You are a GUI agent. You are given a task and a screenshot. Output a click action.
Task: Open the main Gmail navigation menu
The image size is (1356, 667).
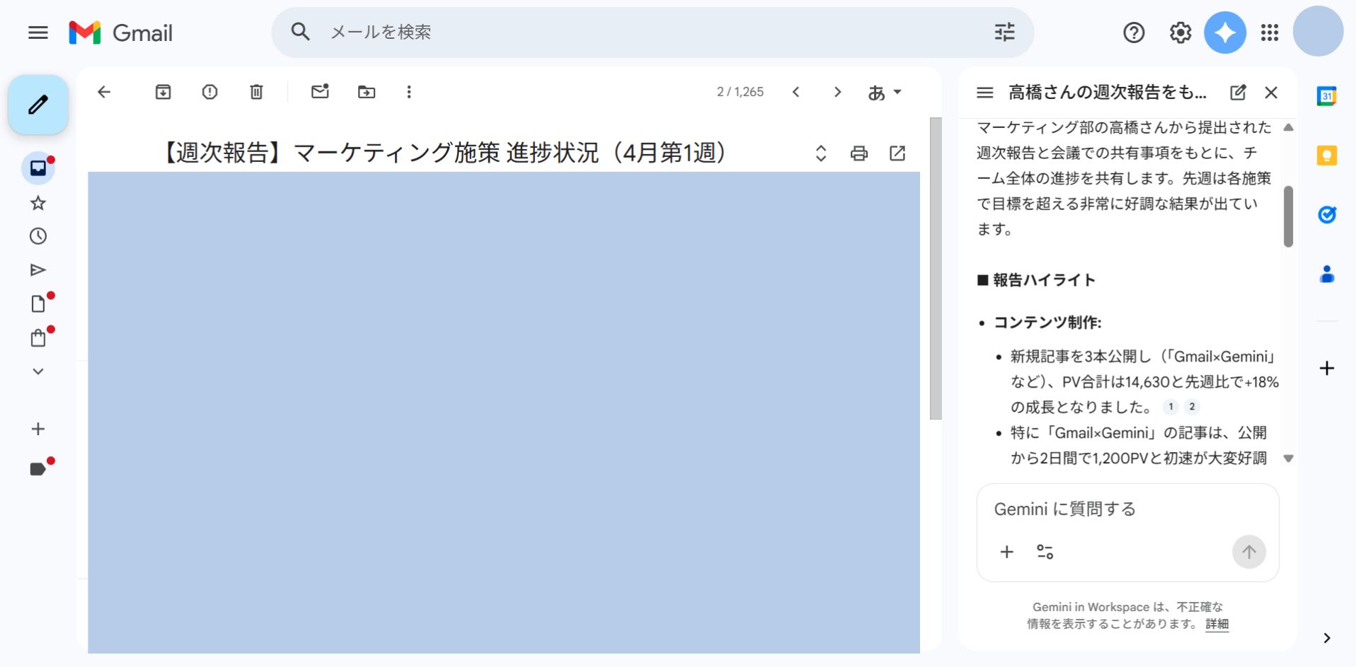pyautogui.click(x=38, y=33)
